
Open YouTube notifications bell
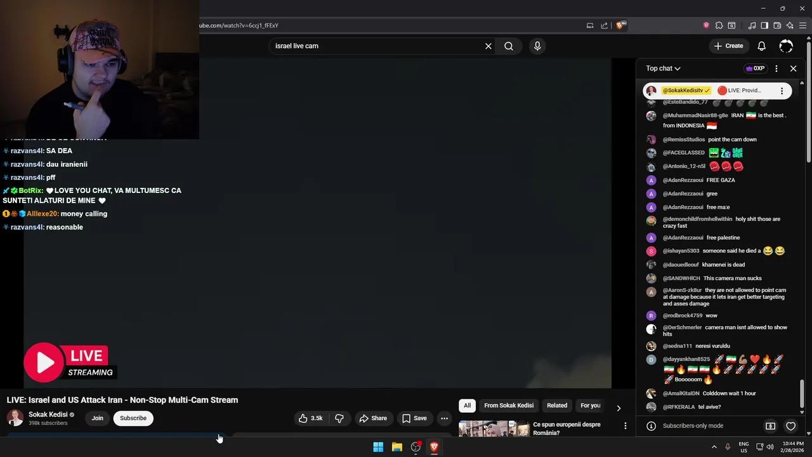[762, 46]
